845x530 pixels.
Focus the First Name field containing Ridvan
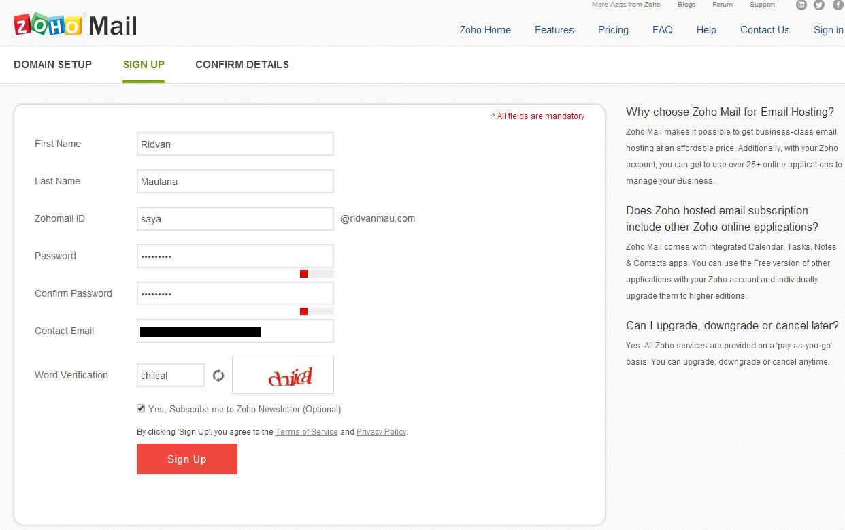[235, 144]
